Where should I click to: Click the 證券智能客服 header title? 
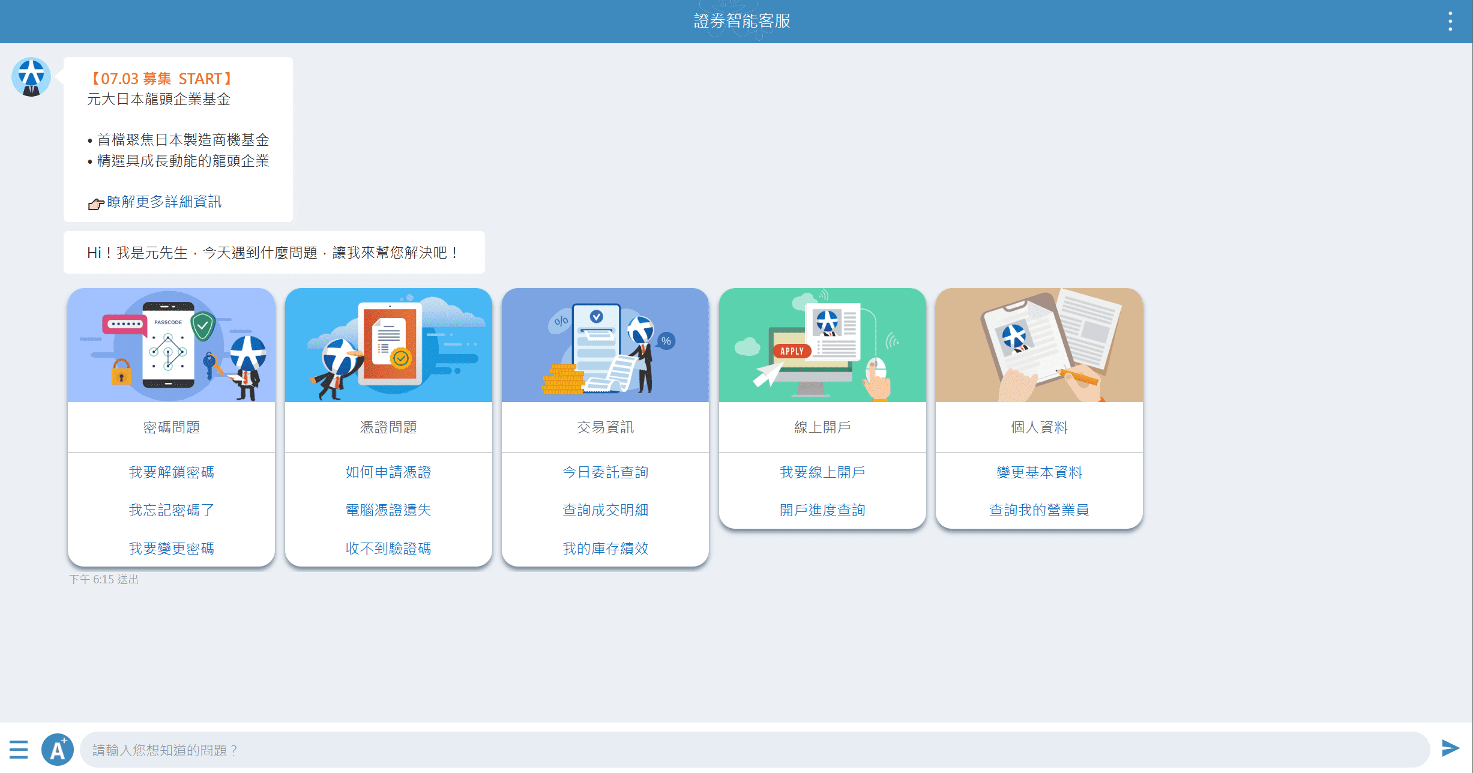point(742,21)
